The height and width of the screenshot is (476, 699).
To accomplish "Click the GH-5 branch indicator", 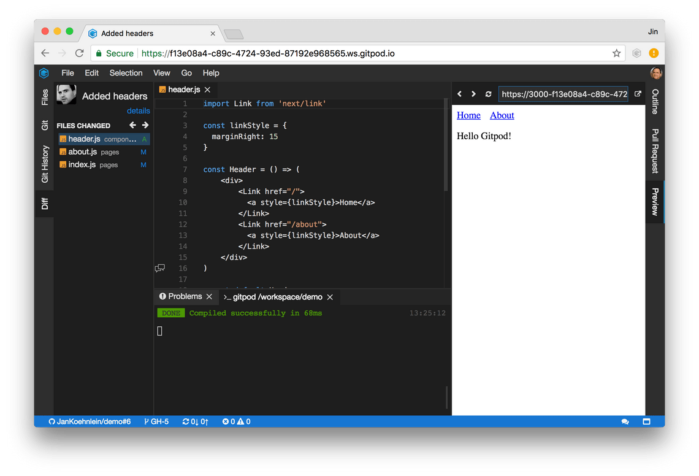I will 156,421.
